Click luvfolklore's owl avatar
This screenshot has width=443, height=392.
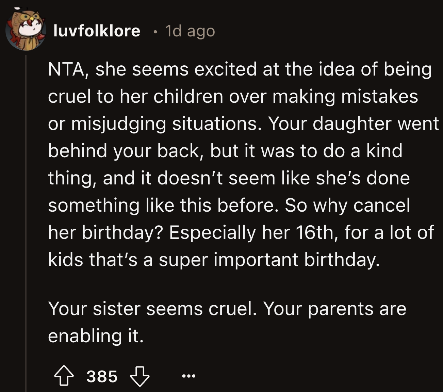click(x=26, y=31)
